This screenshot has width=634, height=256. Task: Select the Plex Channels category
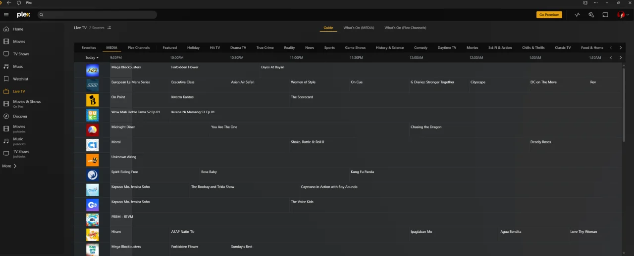point(139,48)
